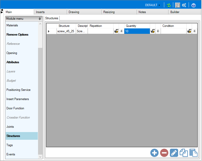Select the Structures sub-tab
The width and height of the screenshot is (202, 161).
pos(52,18)
